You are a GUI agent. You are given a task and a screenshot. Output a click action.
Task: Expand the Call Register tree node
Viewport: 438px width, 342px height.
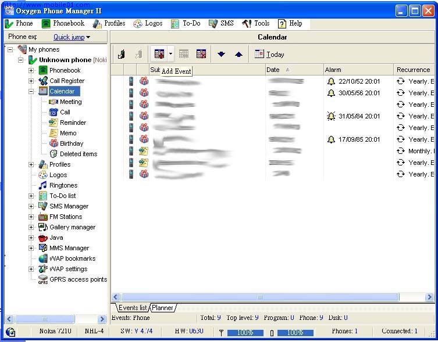click(31, 81)
